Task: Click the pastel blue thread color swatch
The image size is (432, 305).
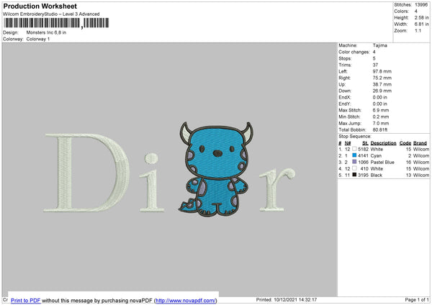Action: point(354,162)
